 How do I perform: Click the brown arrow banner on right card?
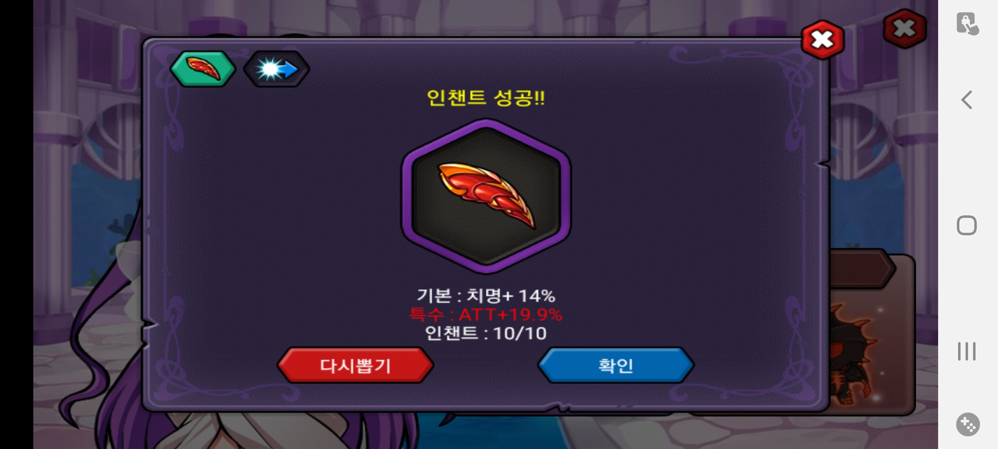pyautogui.click(x=861, y=269)
